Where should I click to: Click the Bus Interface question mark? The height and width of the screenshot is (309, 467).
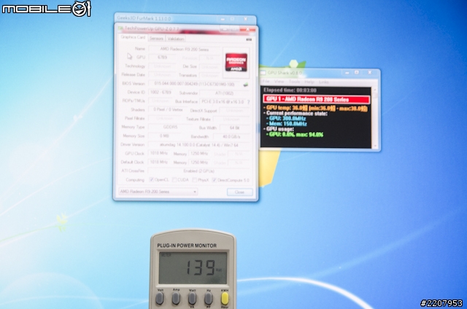click(x=248, y=102)
